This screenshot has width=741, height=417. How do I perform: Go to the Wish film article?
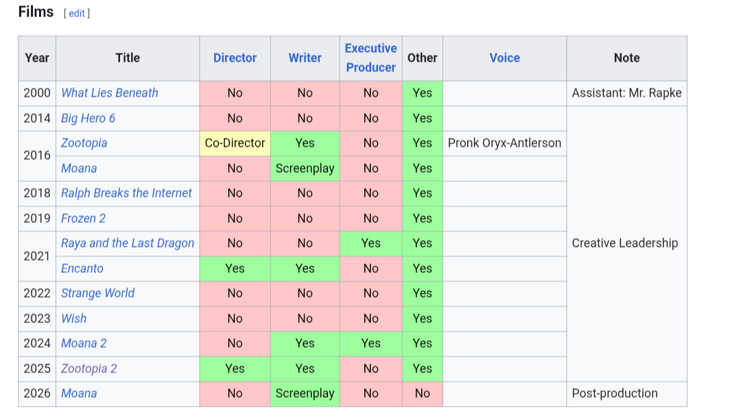(74, 318)
